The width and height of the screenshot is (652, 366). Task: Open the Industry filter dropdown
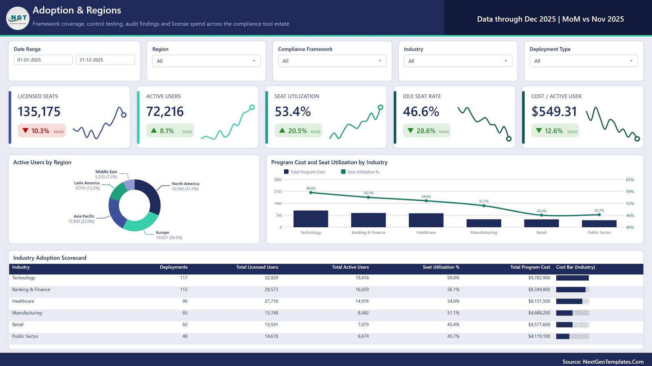458,61
